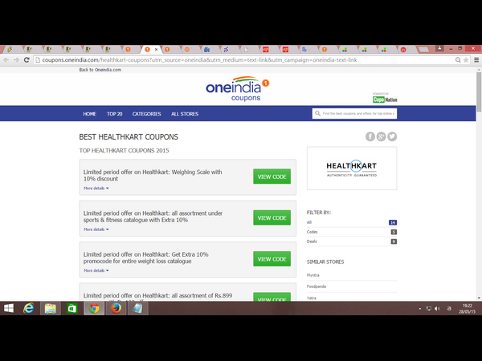This screenshot has width=482, height=361.
Task: Filter coupons by Codes
Action: (312, 232)
